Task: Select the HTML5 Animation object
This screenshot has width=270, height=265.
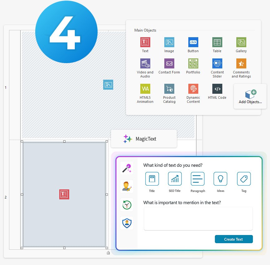Action: tap(145, 89)
